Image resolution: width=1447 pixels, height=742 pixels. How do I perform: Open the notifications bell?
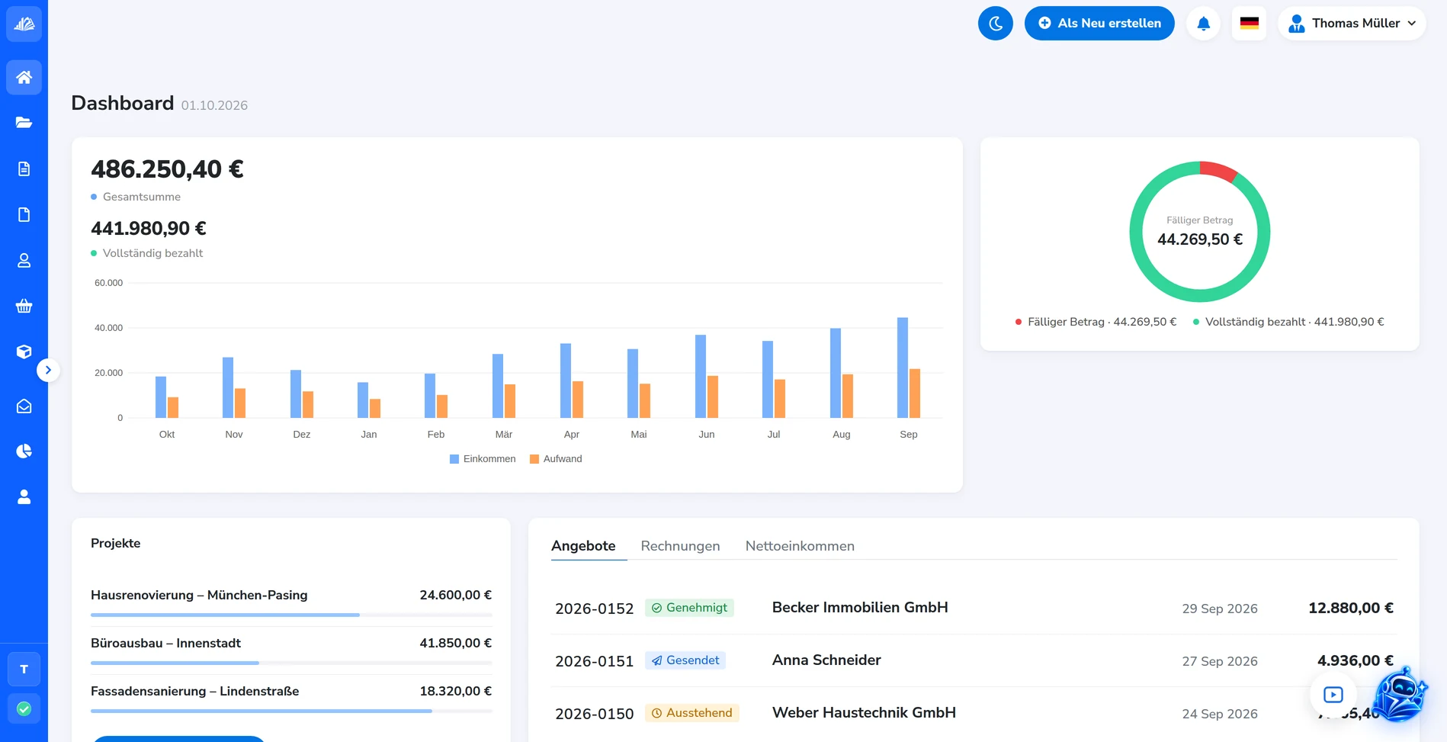[x=1203, y=24]
